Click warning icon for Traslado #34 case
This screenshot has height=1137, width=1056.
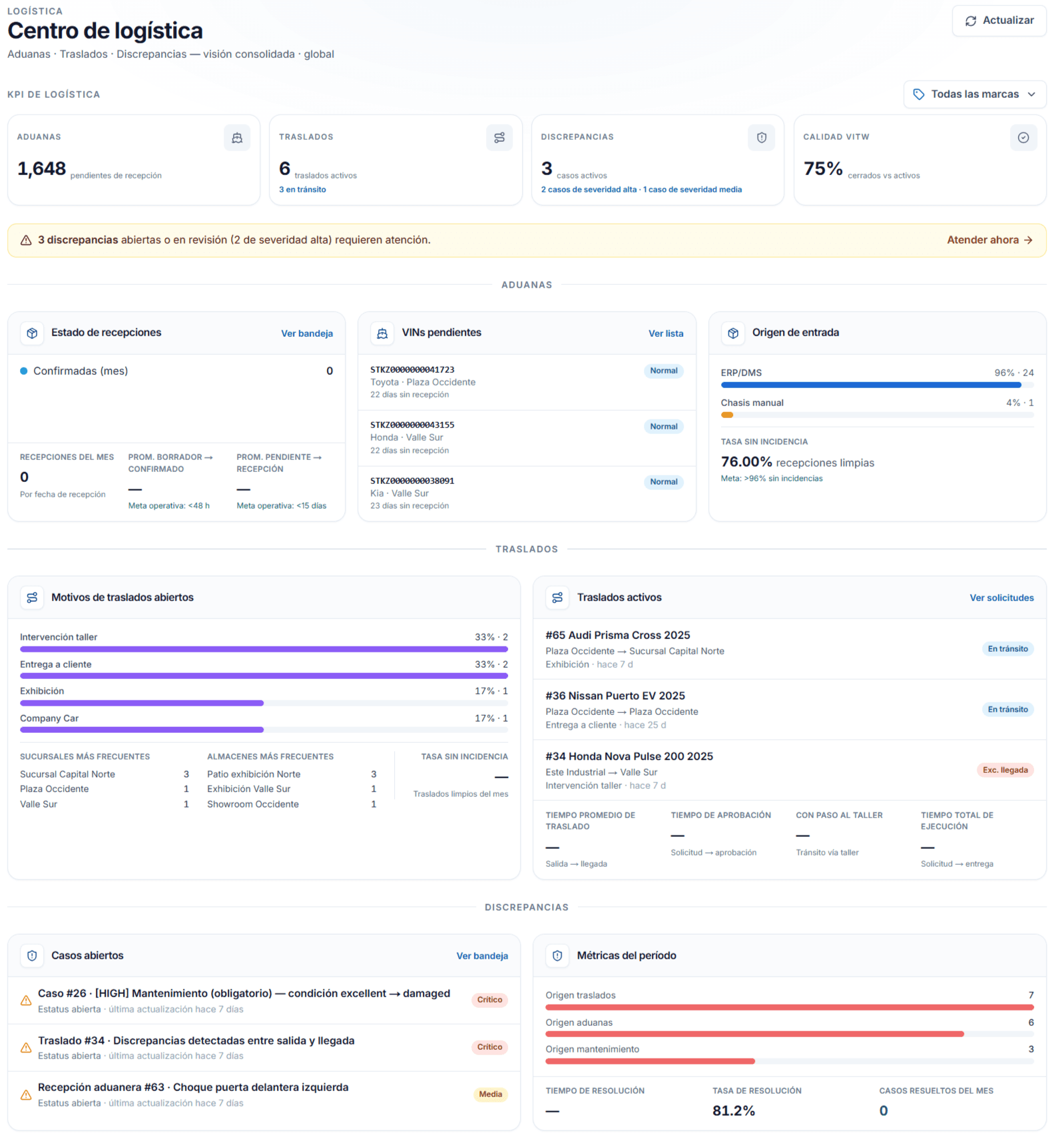(x=26, y=1048)
